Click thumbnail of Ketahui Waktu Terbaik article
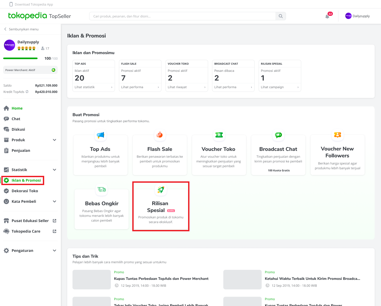The width and height of the screenshot is (381, 306). (242, 280)
